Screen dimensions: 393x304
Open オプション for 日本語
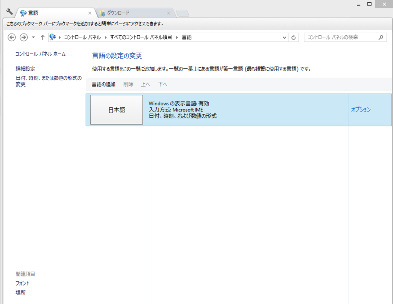tap(361, 110)
